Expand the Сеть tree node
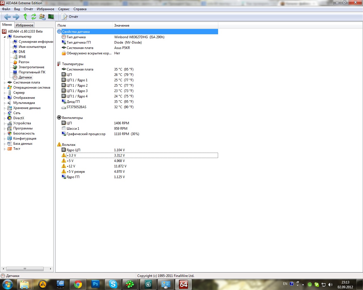This screenshot has height=290, width=363. [5, 113]
